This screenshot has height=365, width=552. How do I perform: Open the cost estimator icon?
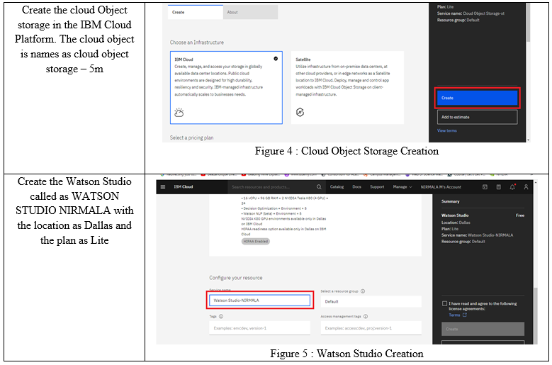click(x=498, y=187)
